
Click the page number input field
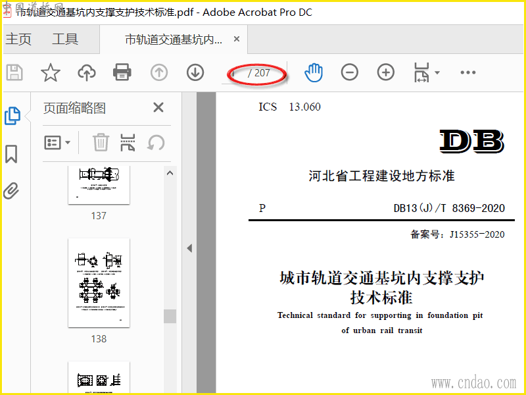(234, 73)
